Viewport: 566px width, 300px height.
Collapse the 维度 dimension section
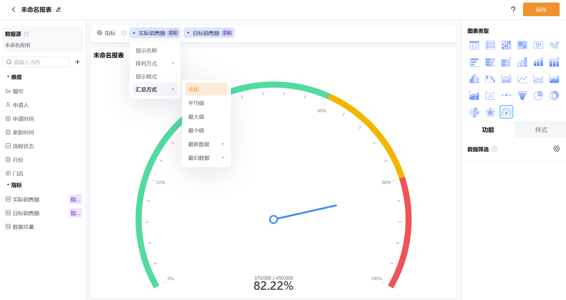coord(8,77)
